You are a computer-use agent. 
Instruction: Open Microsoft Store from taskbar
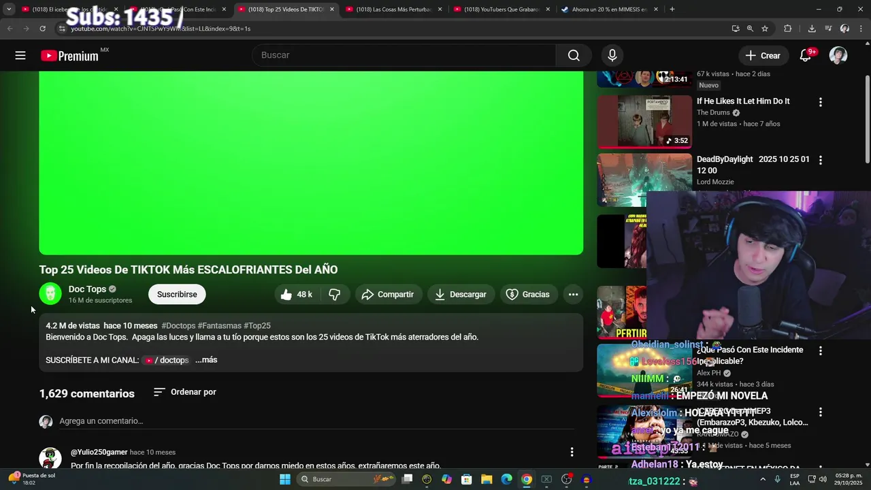point(467,479)
